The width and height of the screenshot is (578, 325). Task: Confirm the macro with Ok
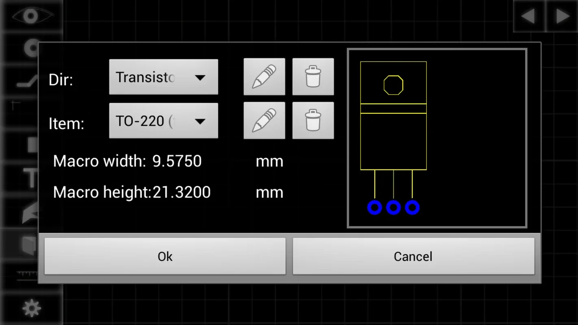165,256
